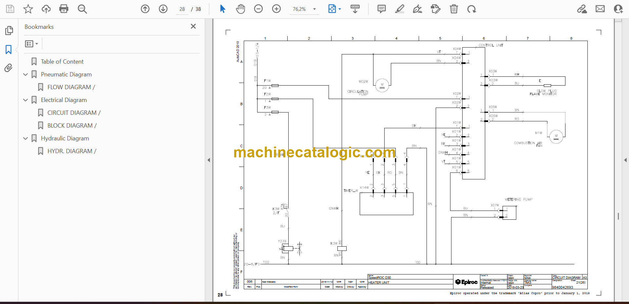
Task: Click the Delete trash icon
Action: pos(454,9)
